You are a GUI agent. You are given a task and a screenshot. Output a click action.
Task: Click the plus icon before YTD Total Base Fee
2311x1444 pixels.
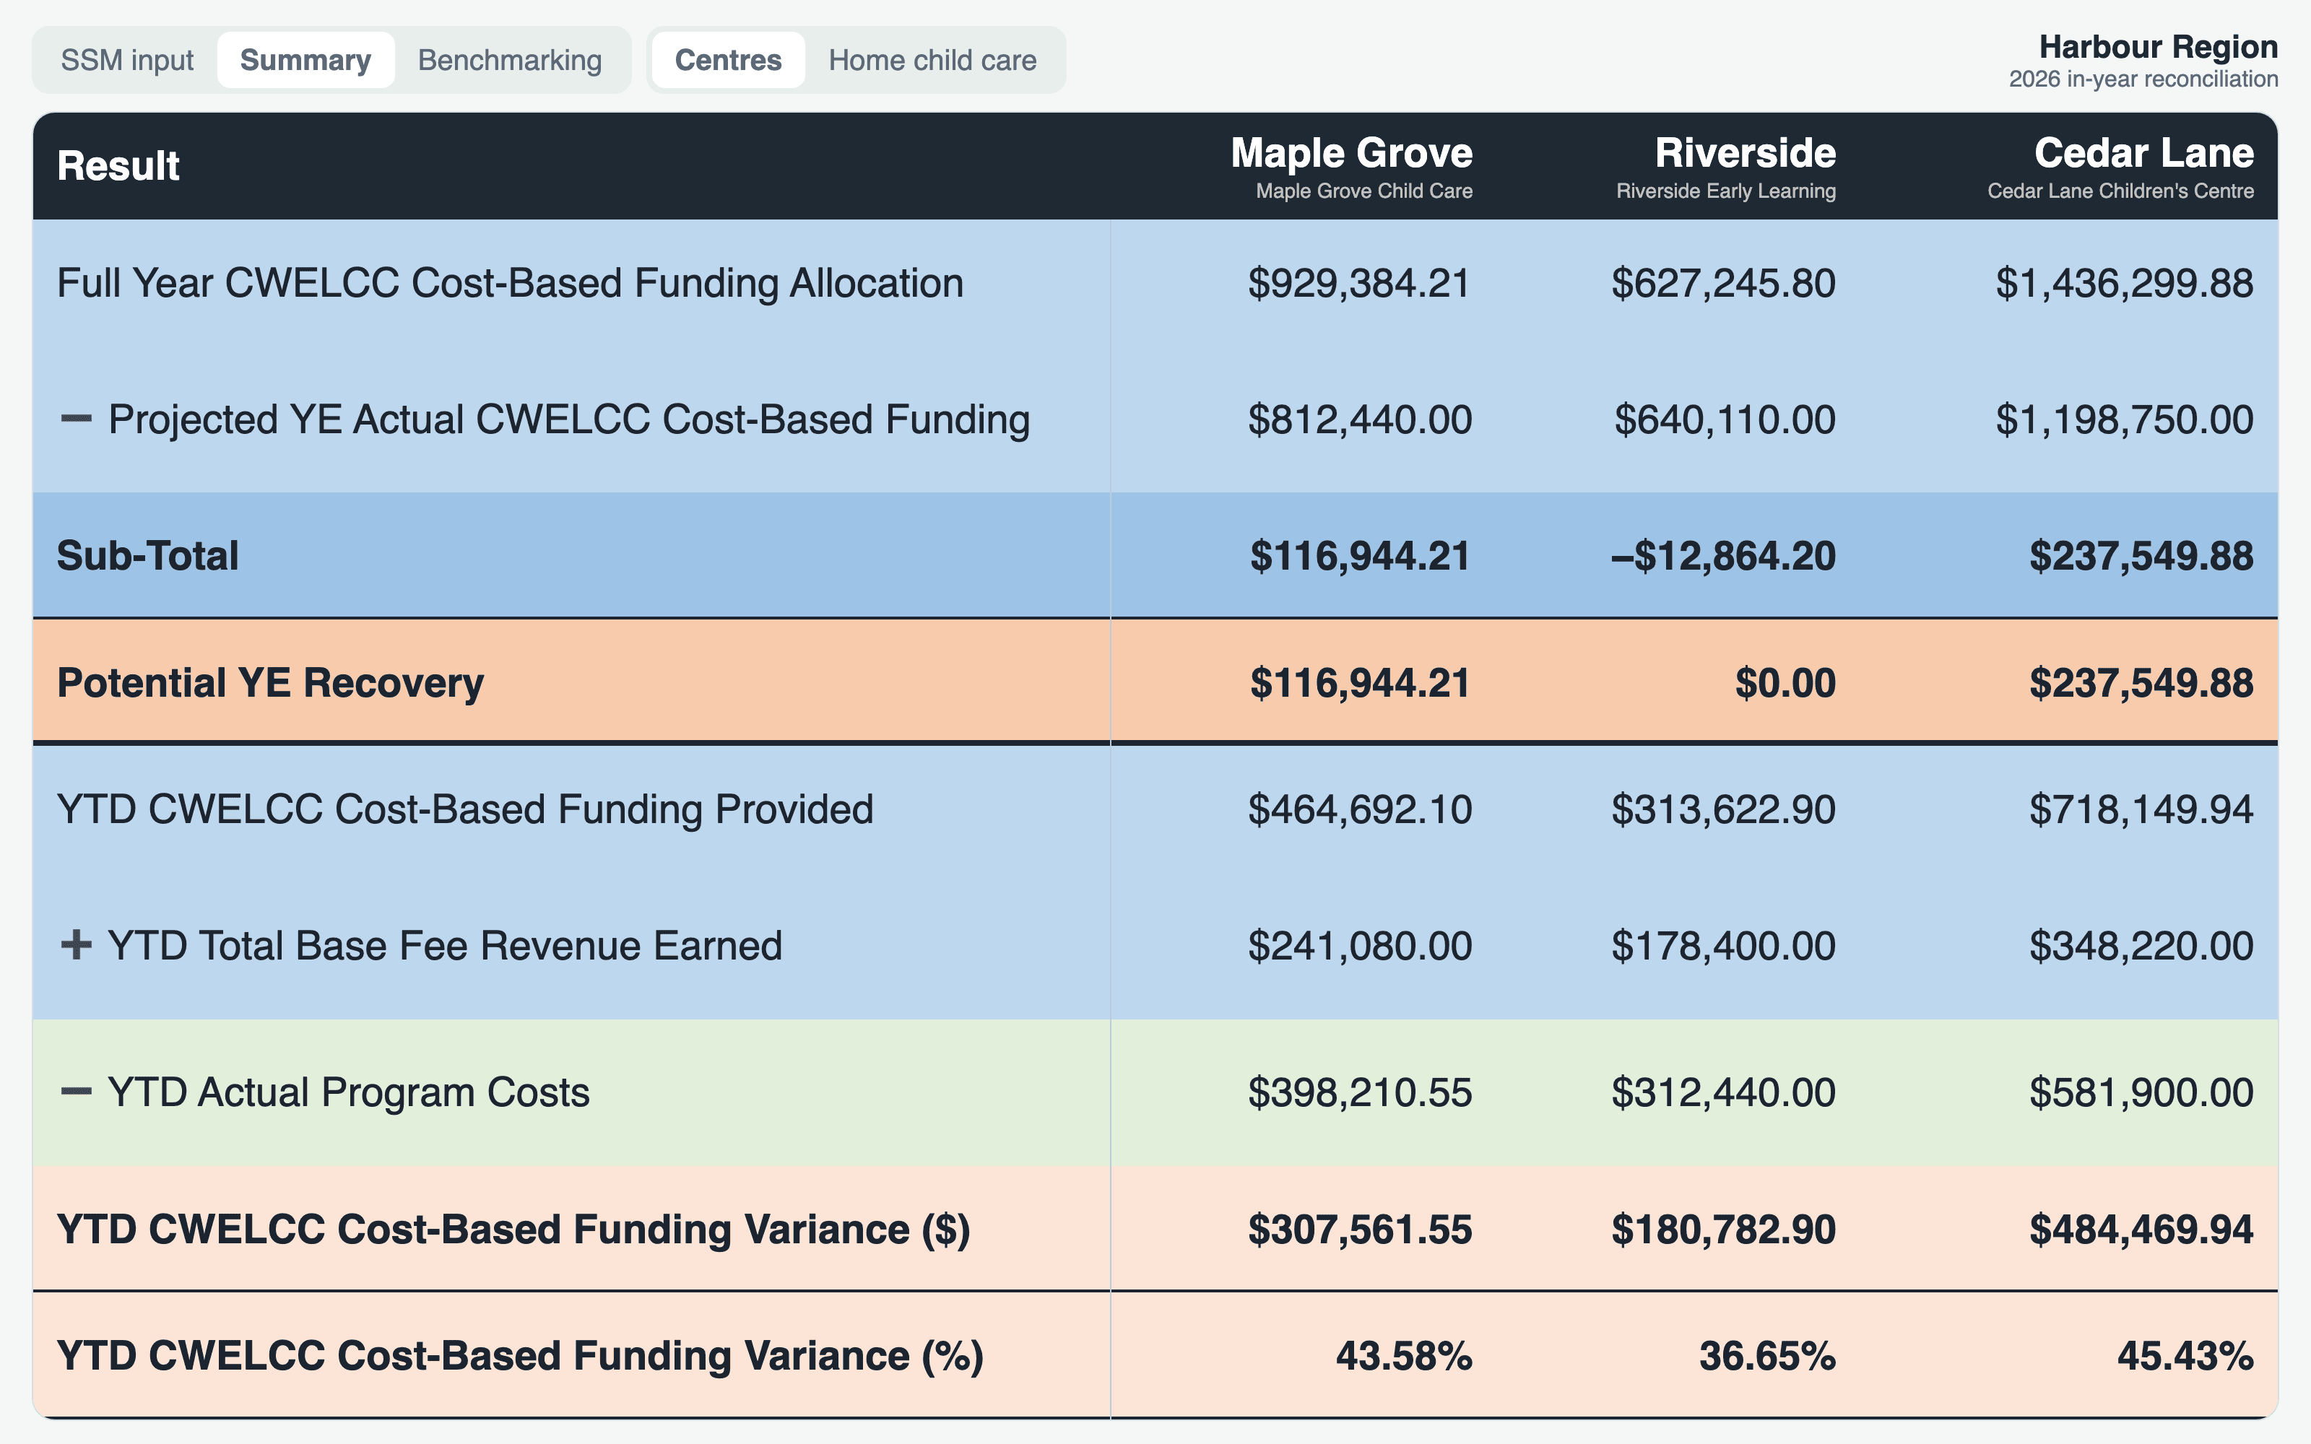75,946
